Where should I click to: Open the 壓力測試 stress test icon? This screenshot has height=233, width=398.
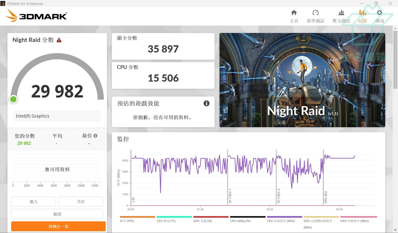click(341, 13)
